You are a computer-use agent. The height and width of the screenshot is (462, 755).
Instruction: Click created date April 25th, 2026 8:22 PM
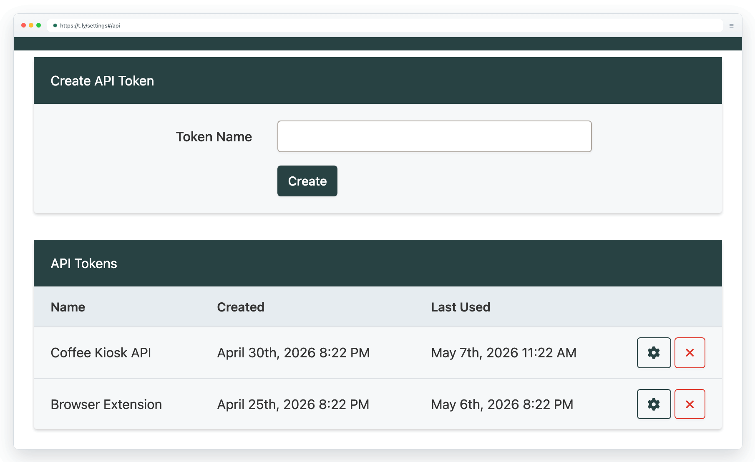(x=293, y=404)
